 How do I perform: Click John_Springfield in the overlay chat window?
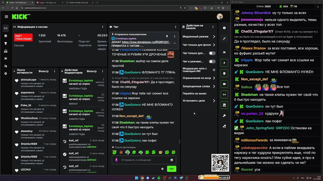pos(260,128)
